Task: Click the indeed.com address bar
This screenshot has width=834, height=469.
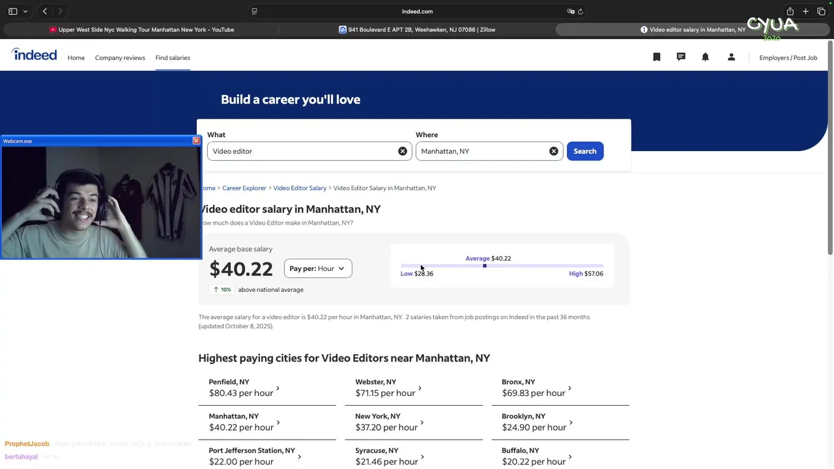Action: [x=417, y=11]
